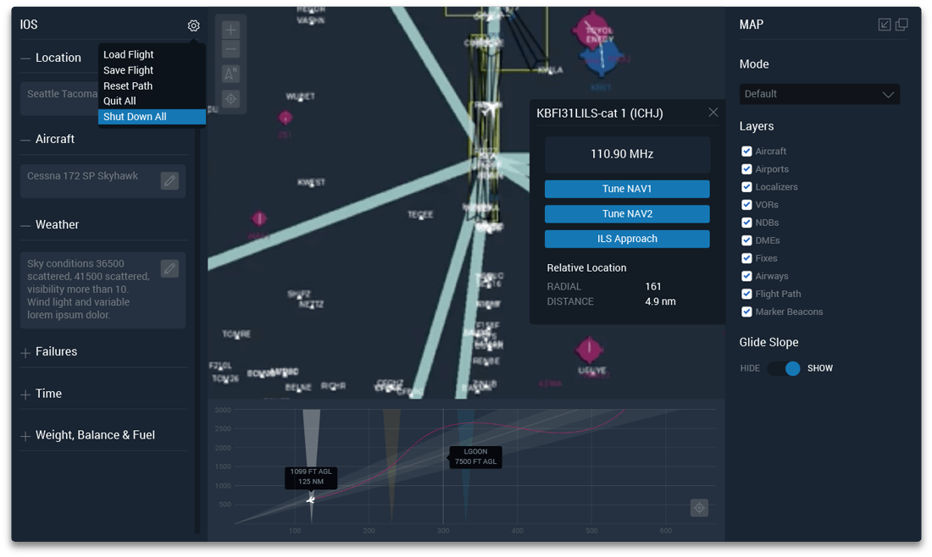Click the Tune NAV1 button

pos(626,188)
